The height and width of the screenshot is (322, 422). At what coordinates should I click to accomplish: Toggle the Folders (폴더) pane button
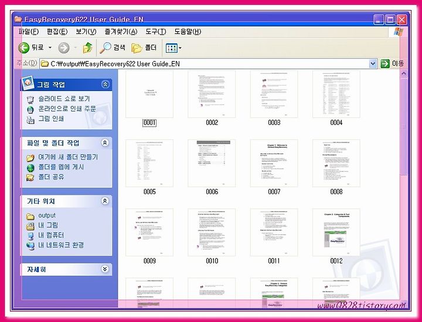144,48
